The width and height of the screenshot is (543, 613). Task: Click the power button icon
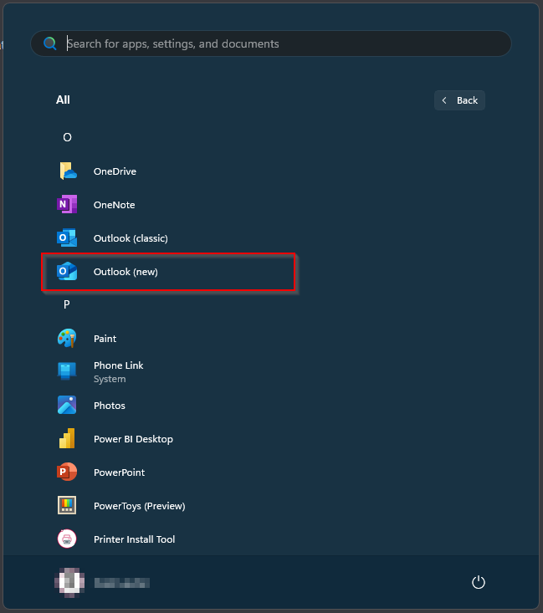pos(479,582)
